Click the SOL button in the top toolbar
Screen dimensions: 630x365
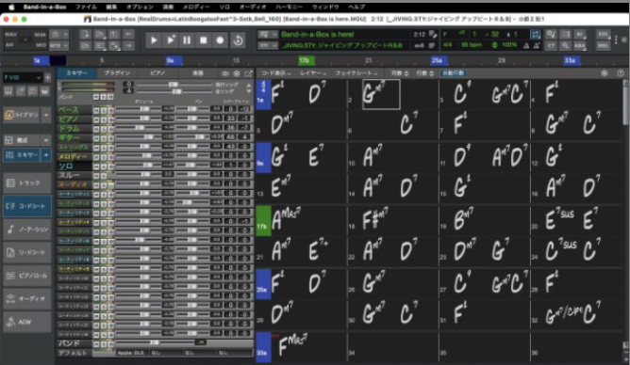[x=603, y=35]
